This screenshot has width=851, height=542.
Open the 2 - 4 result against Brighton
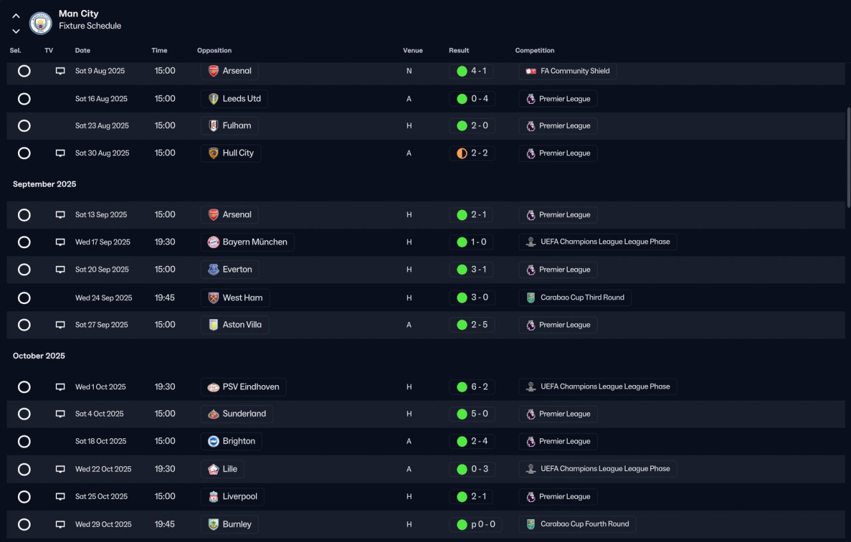click(472, 442)
